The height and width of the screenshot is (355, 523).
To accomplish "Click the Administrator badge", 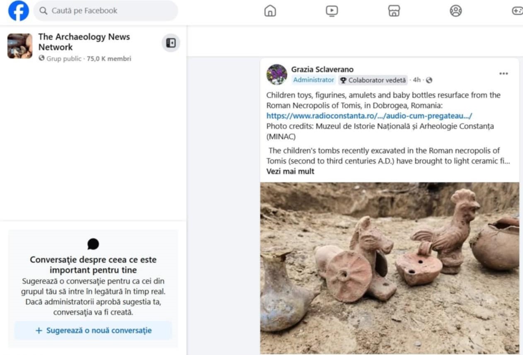I will point(314,80).
